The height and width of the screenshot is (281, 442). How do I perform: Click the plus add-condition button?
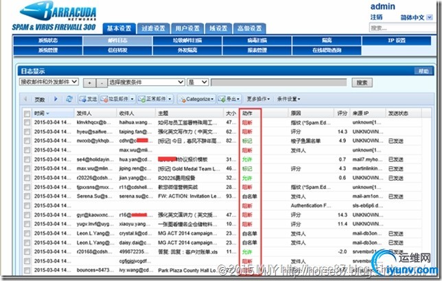point(90,83)
